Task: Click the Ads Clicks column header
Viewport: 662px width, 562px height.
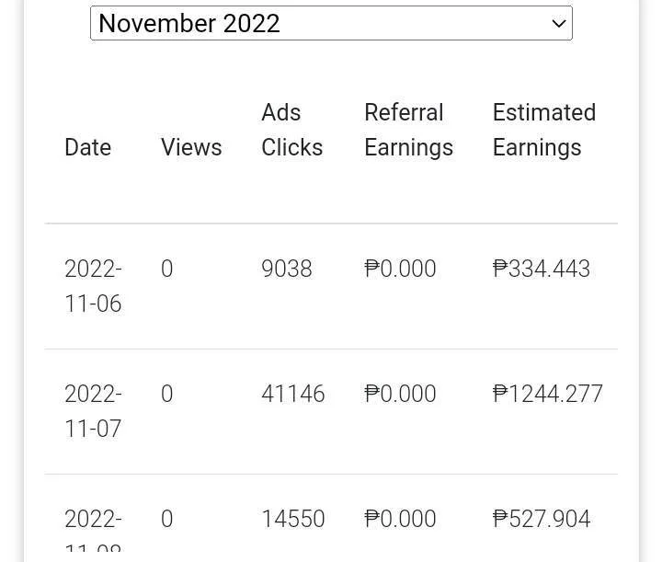Action: [x=292, y=130]
